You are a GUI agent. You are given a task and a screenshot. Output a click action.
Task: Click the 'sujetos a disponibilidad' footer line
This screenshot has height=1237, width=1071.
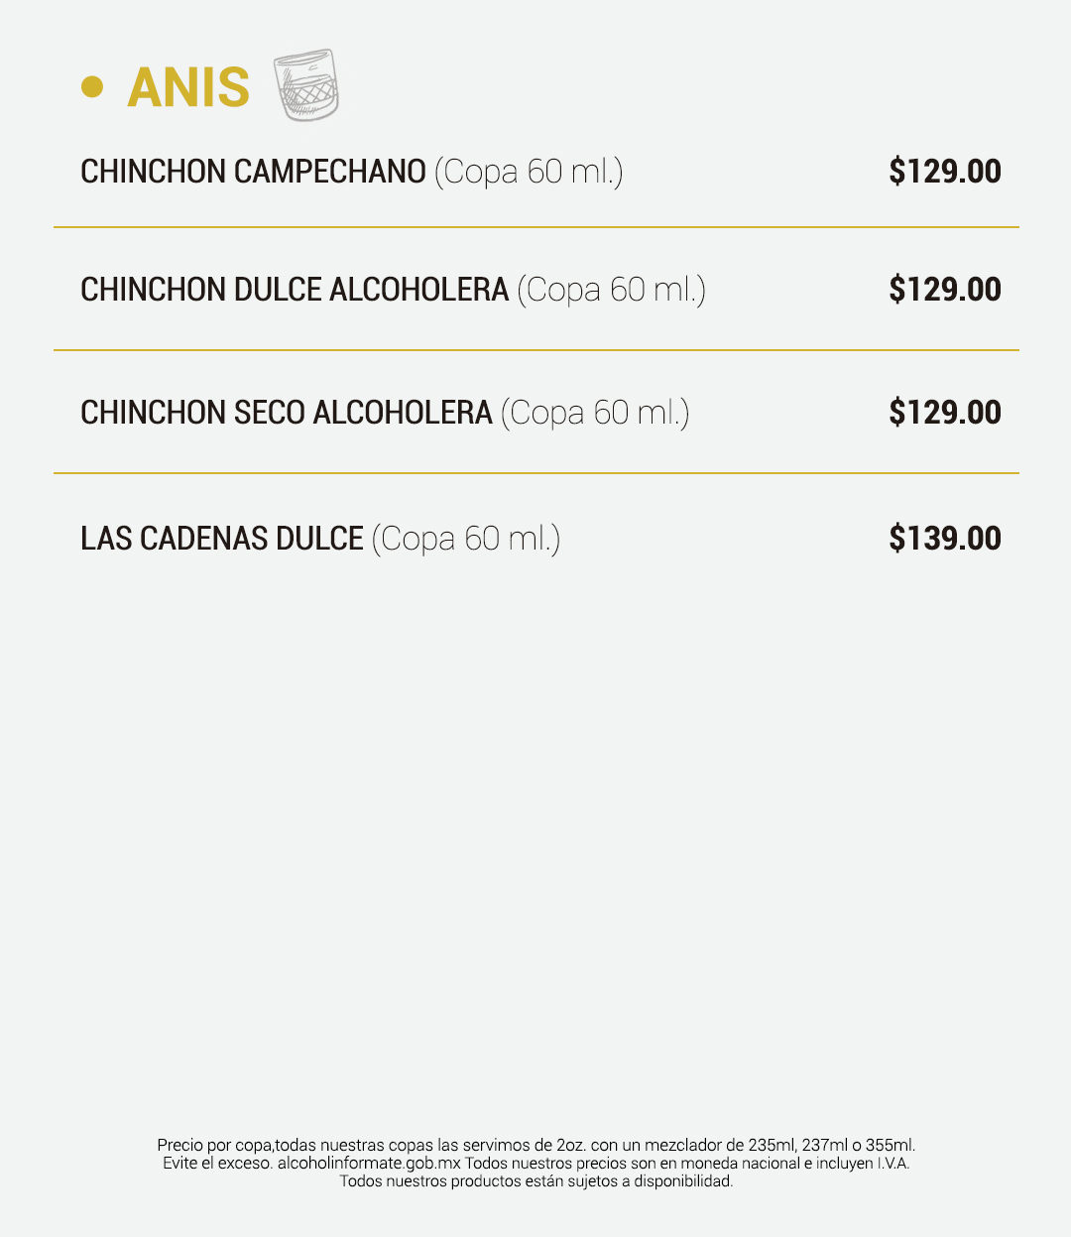click(x=535, y=1181)
